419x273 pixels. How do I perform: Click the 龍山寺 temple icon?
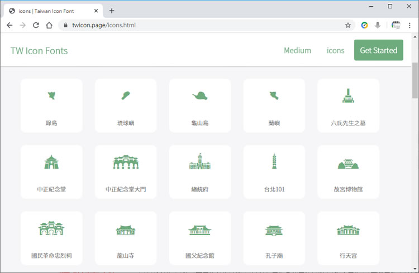[126, 229]
